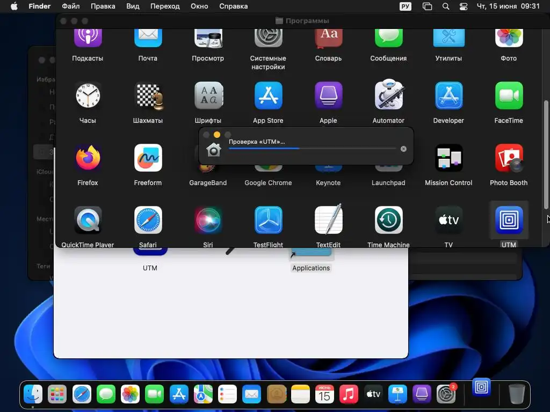Open the Фото app in the Программы window
The image size is (550, 412).
point(509,38)
